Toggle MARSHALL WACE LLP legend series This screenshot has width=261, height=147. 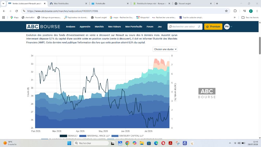pos(94,136)
